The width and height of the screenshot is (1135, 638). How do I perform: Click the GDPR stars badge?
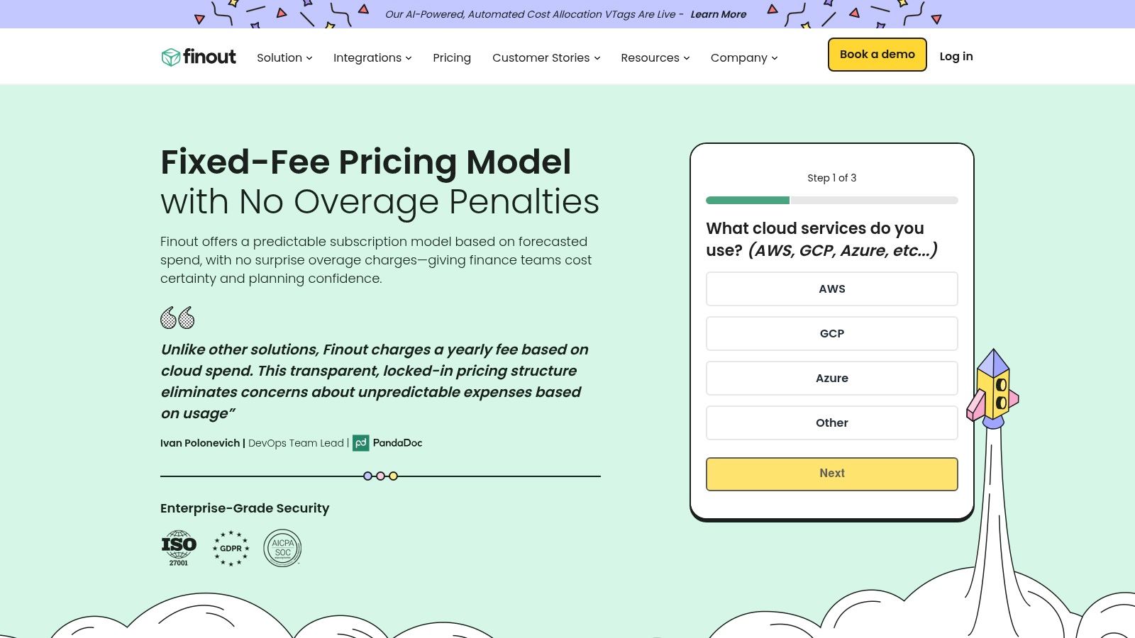pos(231,548)
